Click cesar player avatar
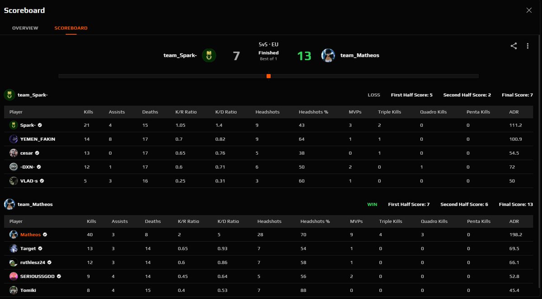Viewport: 542px width, 299px height. pyautogui.click(x=14, y=153)
